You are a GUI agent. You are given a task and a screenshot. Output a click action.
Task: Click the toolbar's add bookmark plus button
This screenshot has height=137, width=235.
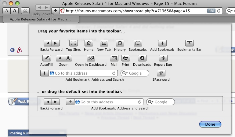click(56, 11)
